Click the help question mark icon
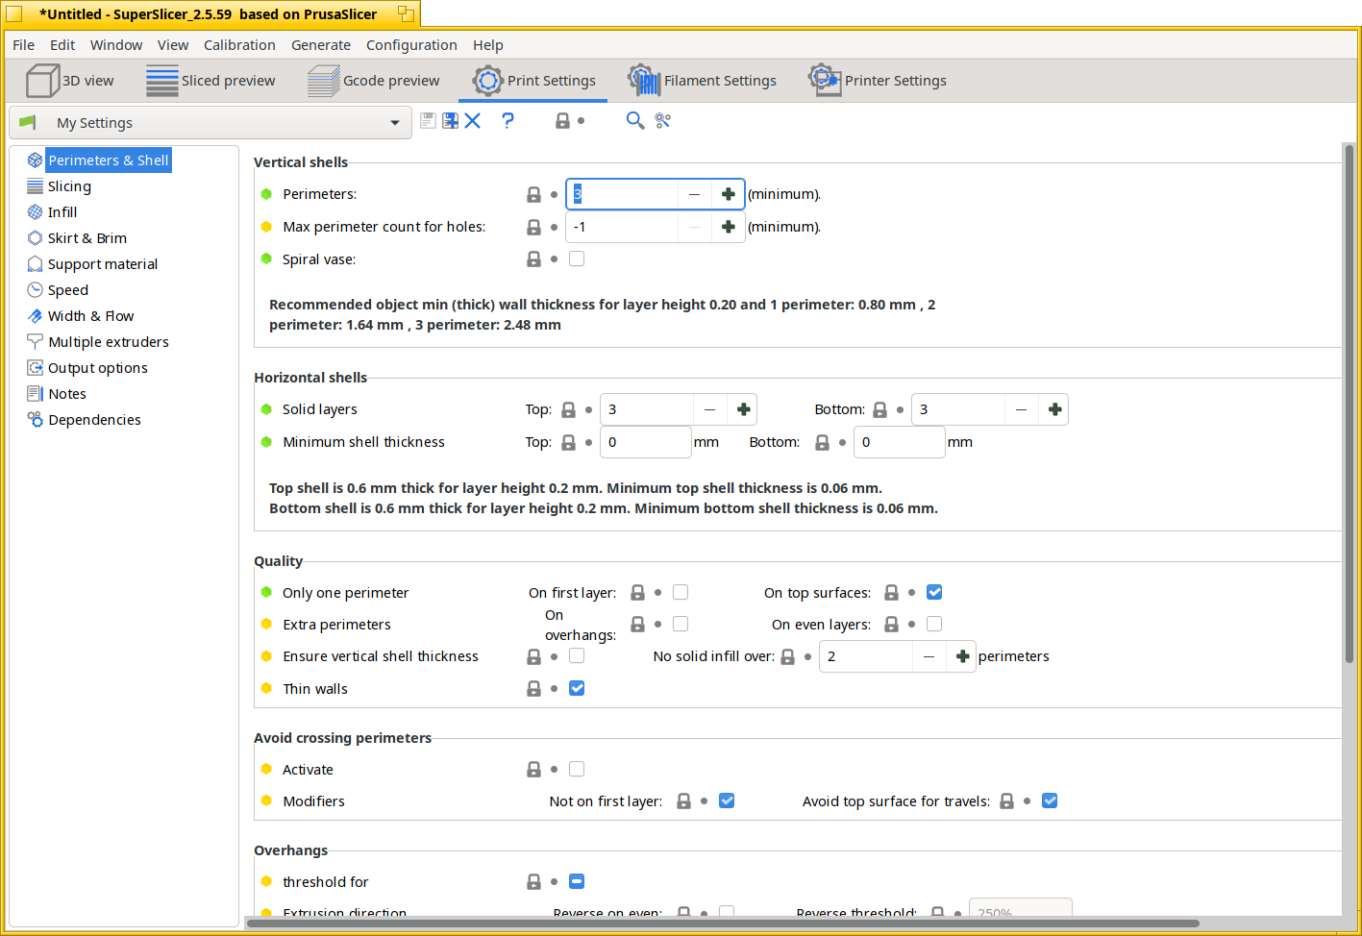Screen dimensions: 1362x936 508,120
